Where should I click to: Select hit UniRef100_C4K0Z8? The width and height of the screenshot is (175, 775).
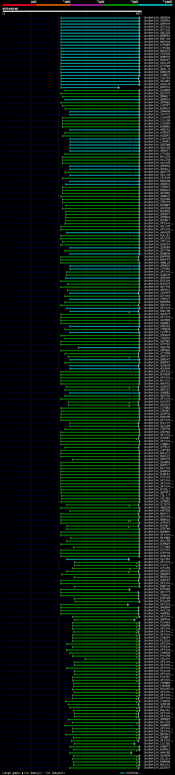(x=157, y=139)
